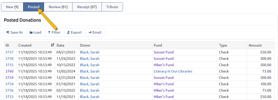This screenshot has height=100, width=278.
Task: Click the Load folder icon
Action: pos(31,32)
